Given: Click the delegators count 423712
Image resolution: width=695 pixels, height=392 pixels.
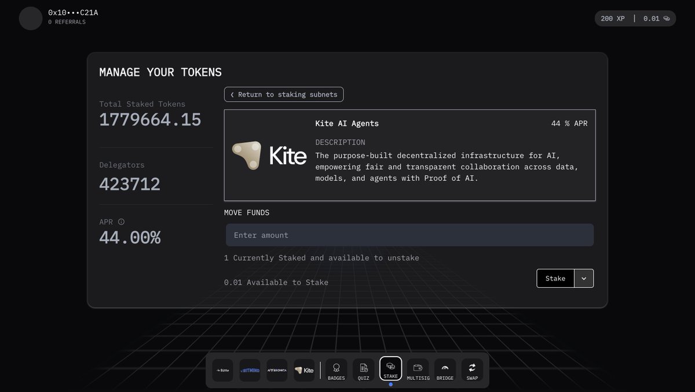Looking at the screenshot, I should 130,184.
